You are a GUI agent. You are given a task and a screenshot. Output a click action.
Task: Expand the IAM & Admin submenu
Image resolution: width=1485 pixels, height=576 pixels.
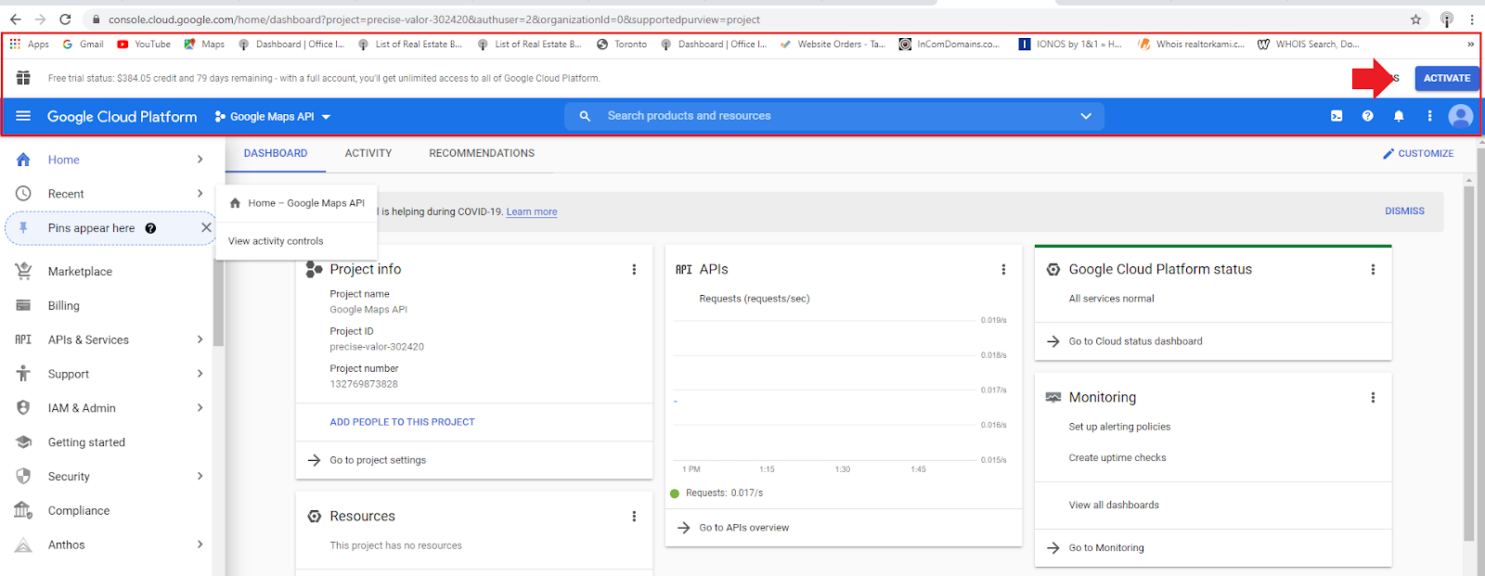(200, 408)
